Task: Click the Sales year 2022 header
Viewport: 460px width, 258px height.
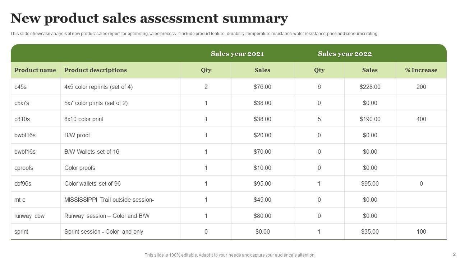Action: [x=345, y=54]
